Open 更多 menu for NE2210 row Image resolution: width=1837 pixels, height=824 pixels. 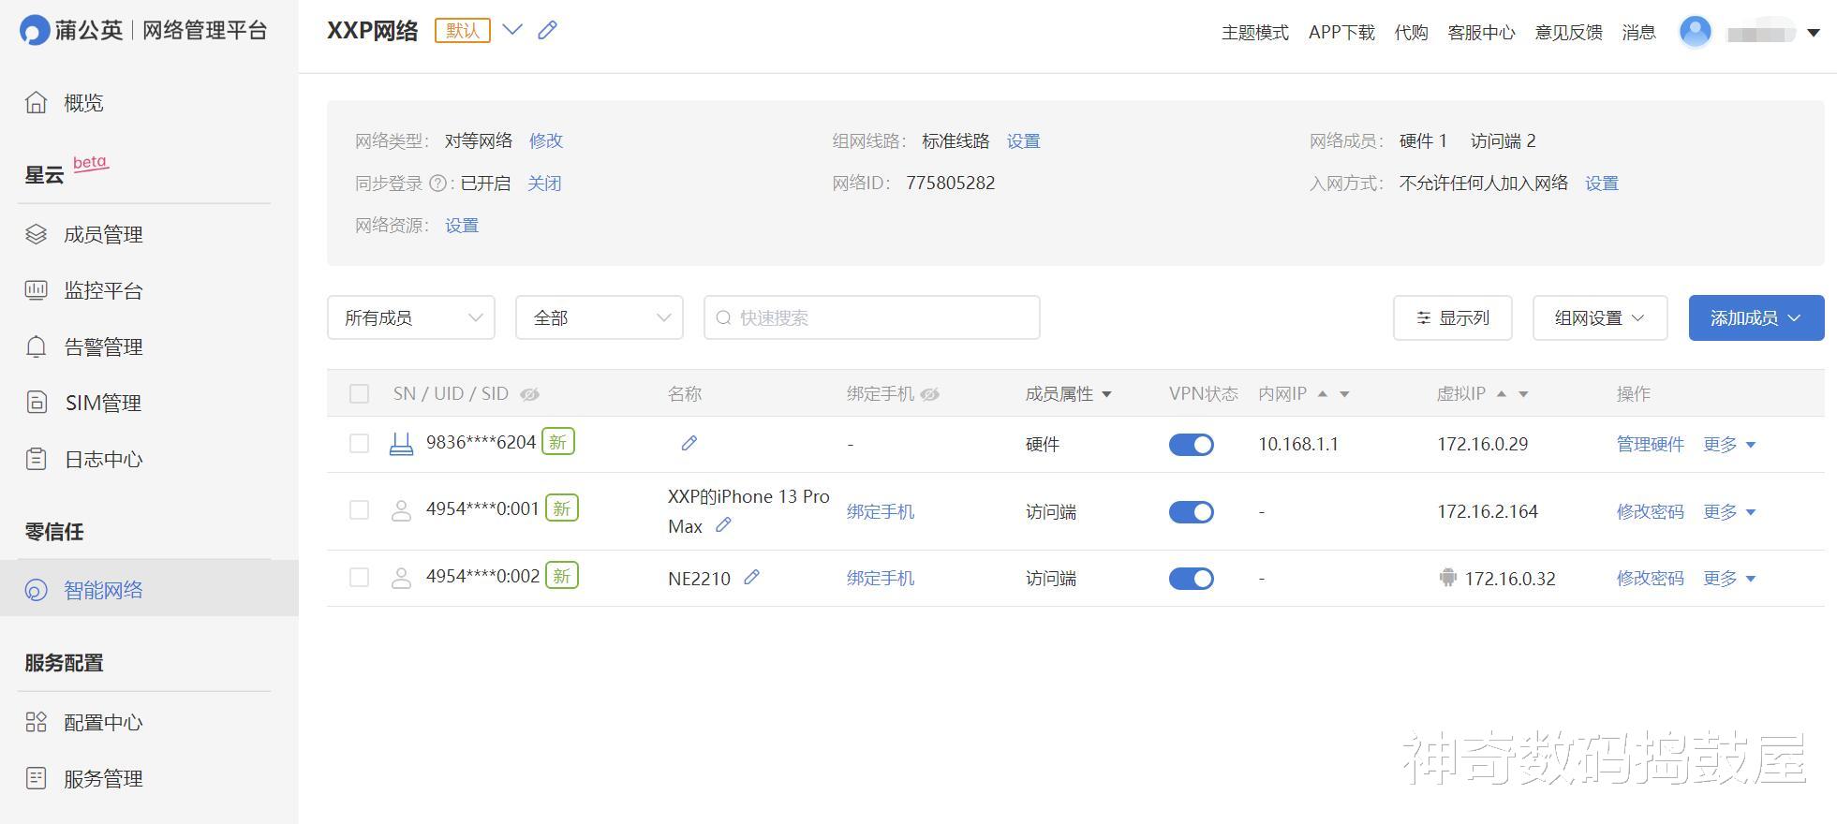pyautogui.click(x=1729, y=579)
